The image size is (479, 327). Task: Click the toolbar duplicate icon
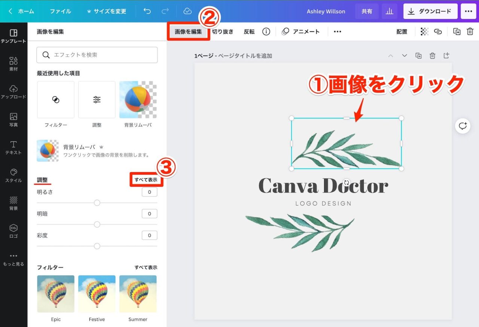[457, 32]
